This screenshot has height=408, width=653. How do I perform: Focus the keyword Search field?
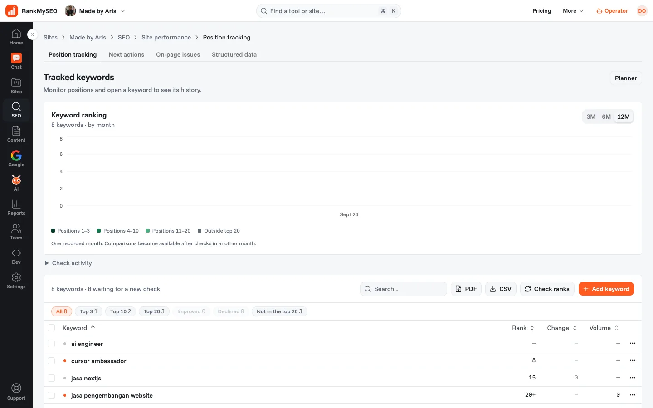point(404,289)
